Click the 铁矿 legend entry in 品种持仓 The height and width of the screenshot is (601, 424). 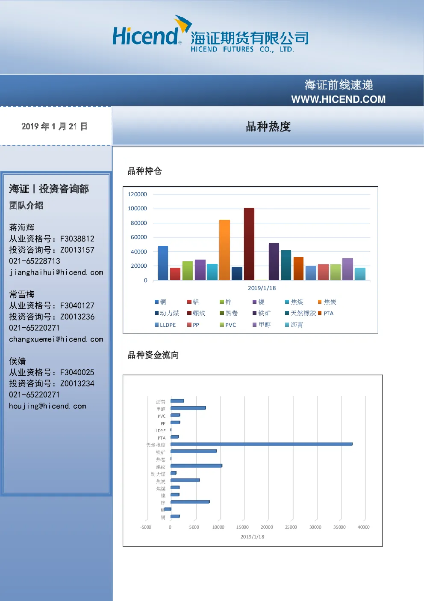tap(262, 313)
